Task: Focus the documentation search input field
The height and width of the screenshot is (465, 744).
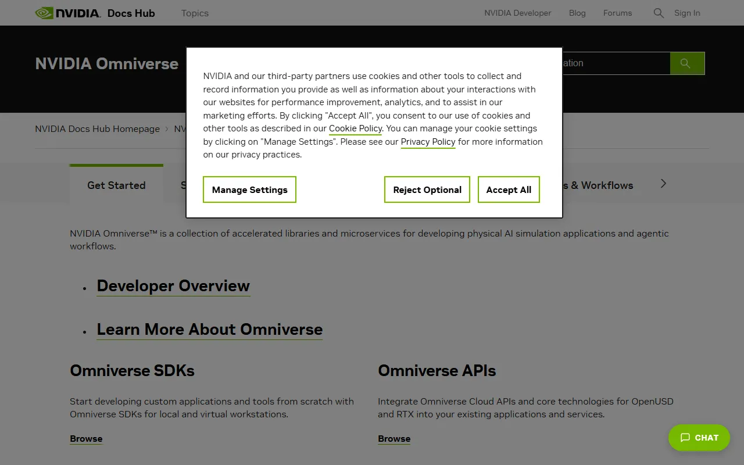Action: 616,63
